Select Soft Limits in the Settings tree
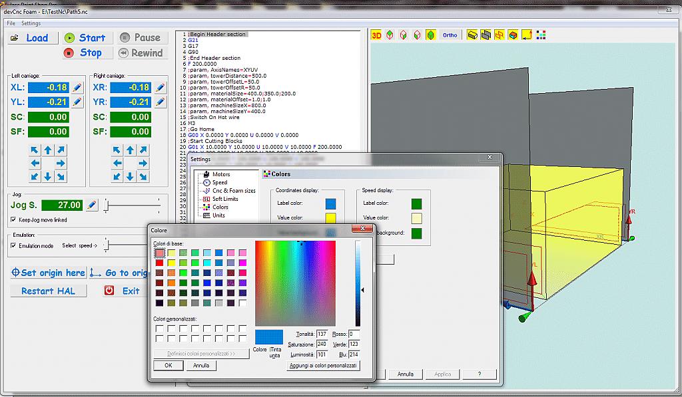682x397 pixels. (224, 199)
